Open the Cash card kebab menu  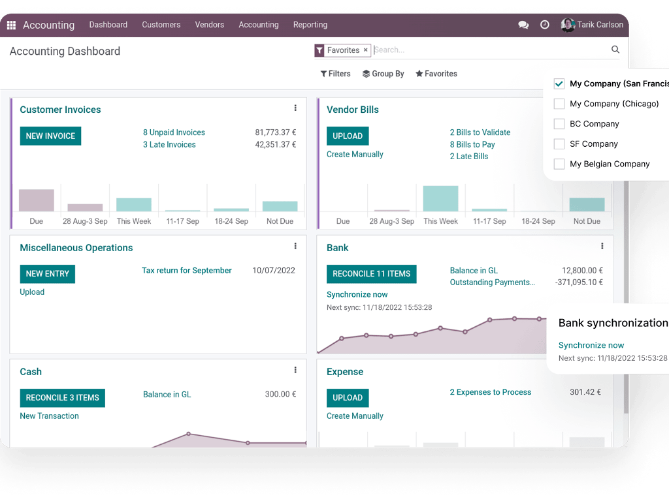coord(295,371)
